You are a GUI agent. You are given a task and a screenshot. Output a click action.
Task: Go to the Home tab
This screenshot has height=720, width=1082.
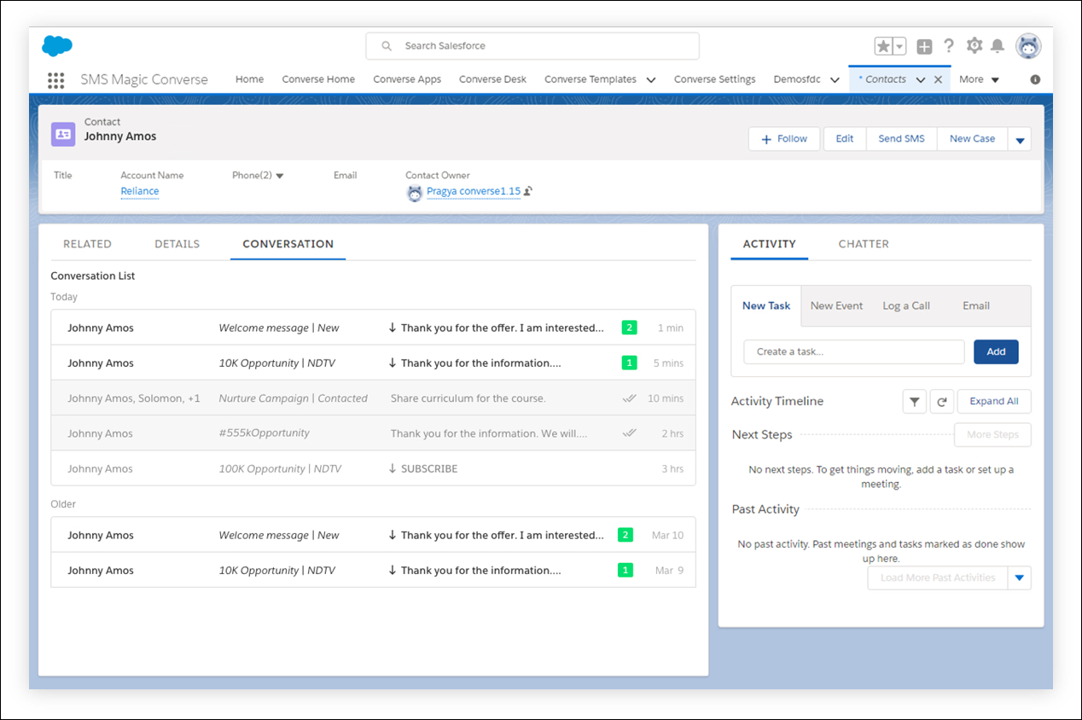click(249, 79)
